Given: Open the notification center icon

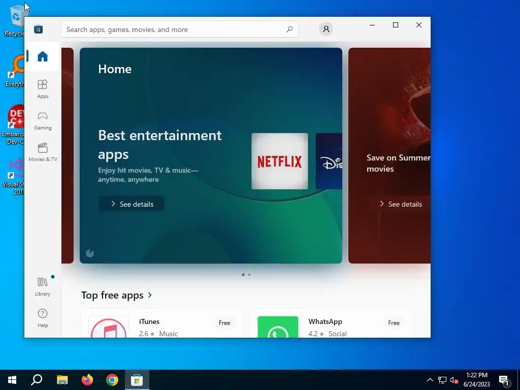Looking at the screenshot, I should point(504,380).
